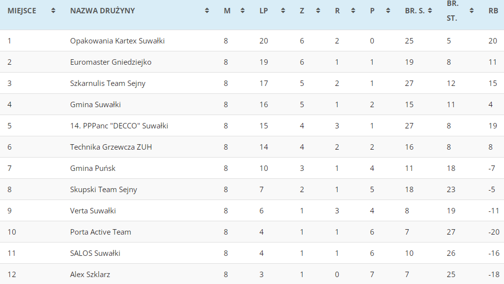Select the Gmina Puńsk row

coord(93,168)
